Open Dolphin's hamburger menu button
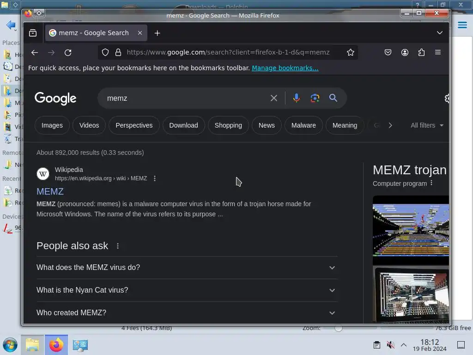 [x=462, y=25]
